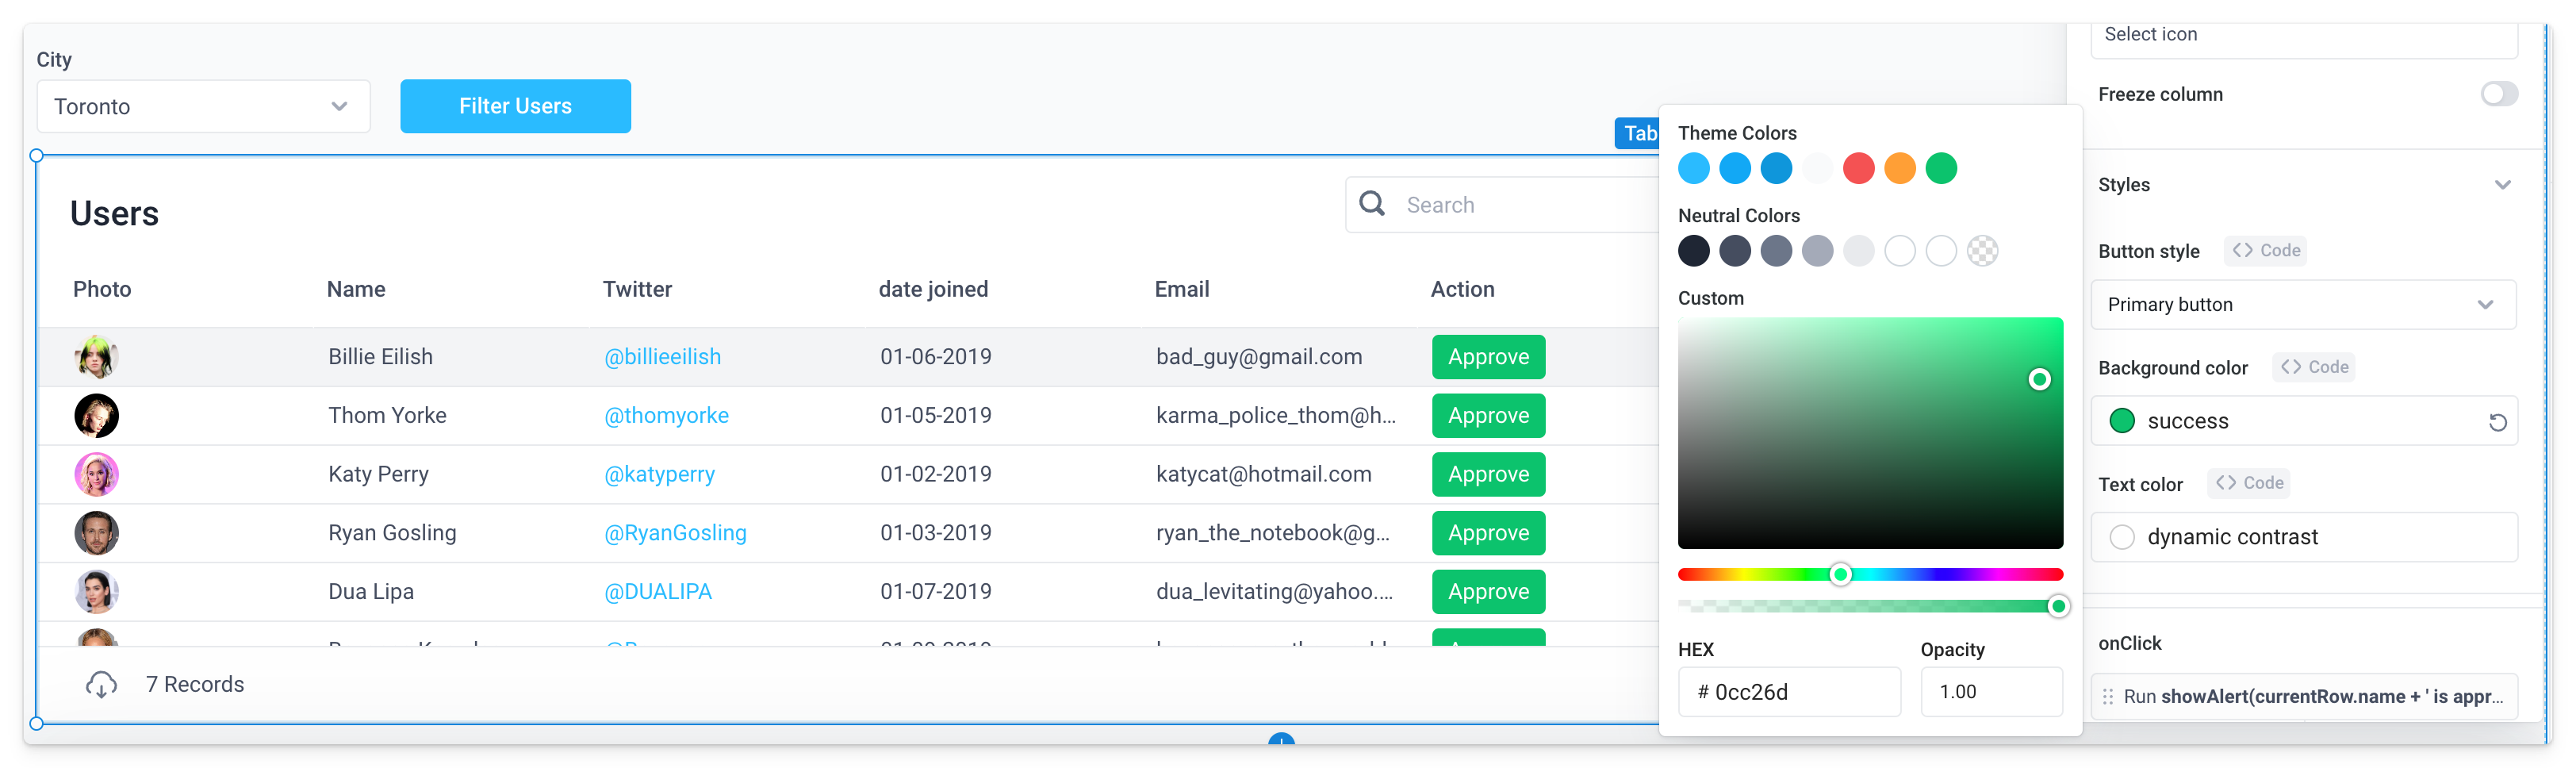Approve Thom Yorke with the Approve button
The width and height of the screenshot is (2576, 768).
click(1487, 416)
